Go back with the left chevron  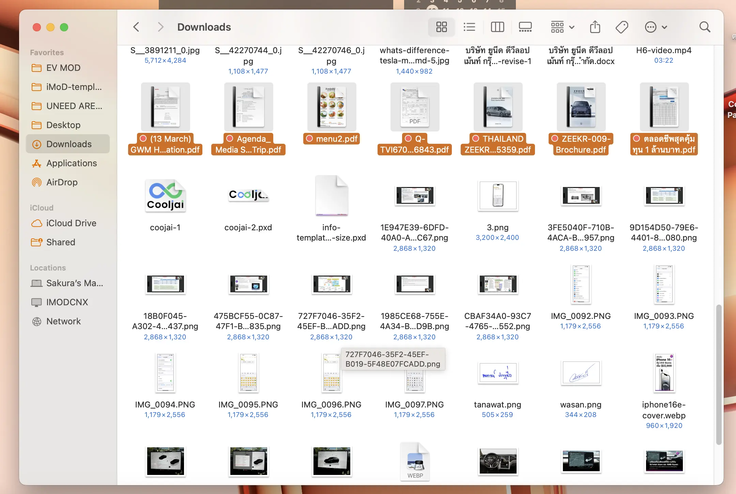point(136,27)
